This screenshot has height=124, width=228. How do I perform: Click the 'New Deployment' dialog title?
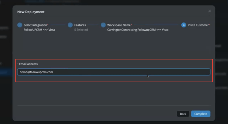pyautogui.click(x=31, y=12)
